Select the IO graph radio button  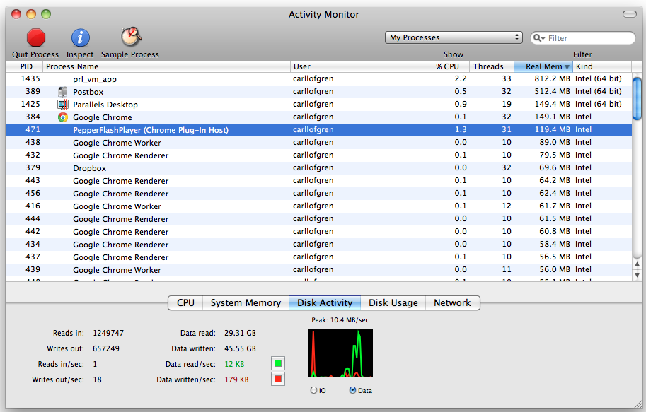pos(314,390)
